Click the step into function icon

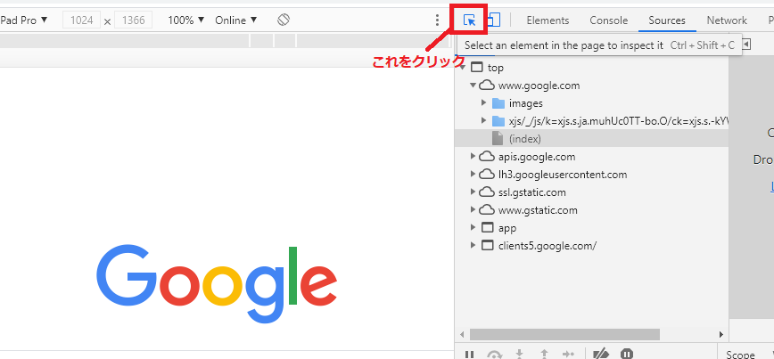pyautogui.click(x=519, y=354)
